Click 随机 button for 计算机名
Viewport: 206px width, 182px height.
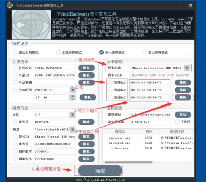[86, 68]
